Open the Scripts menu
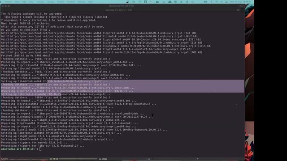Image resolution: width=287 pixels, height=161 pixels. coord(51,2)
